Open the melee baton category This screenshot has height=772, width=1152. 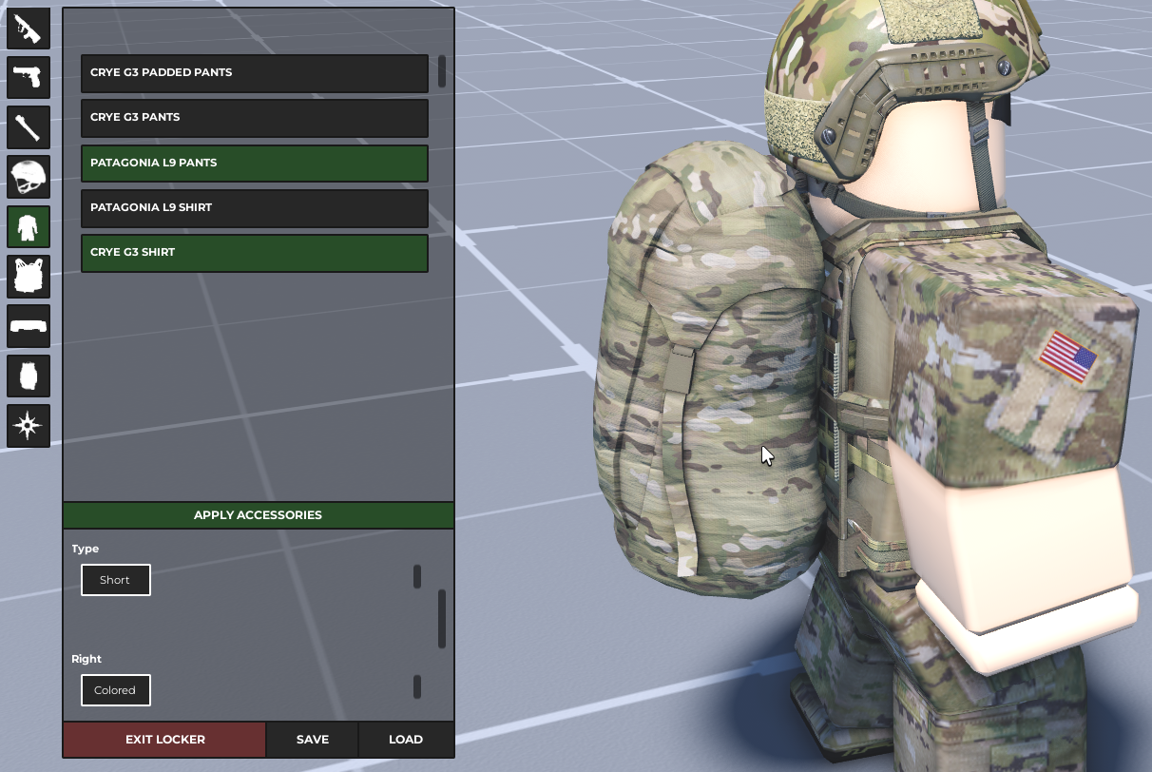29,127
